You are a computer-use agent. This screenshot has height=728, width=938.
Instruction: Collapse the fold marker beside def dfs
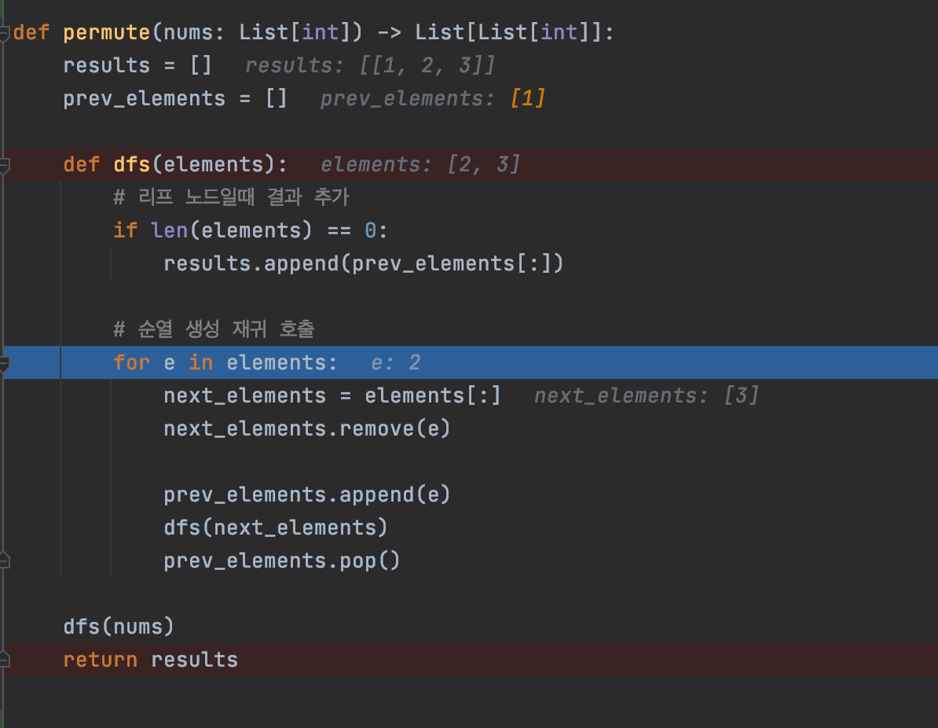point(4,167)
